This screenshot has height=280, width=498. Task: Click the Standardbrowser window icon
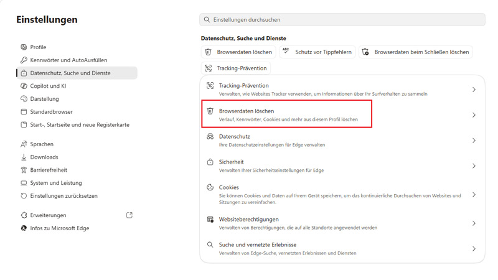[24, 112]
